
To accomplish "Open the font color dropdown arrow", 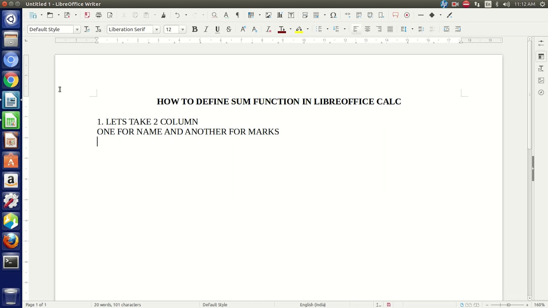I will [x=290, y=29].
